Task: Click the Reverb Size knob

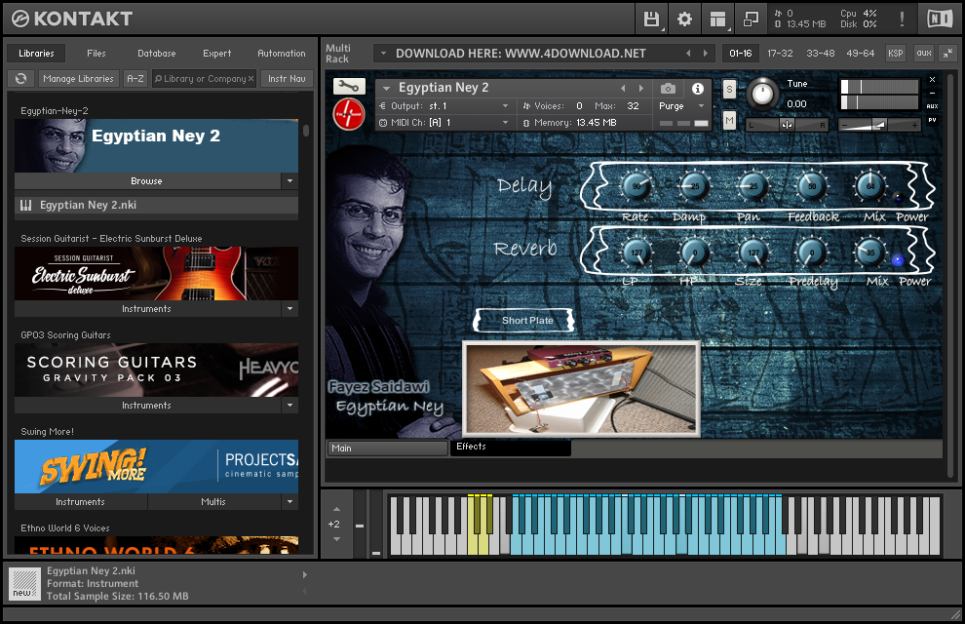Action: [753, 252]
